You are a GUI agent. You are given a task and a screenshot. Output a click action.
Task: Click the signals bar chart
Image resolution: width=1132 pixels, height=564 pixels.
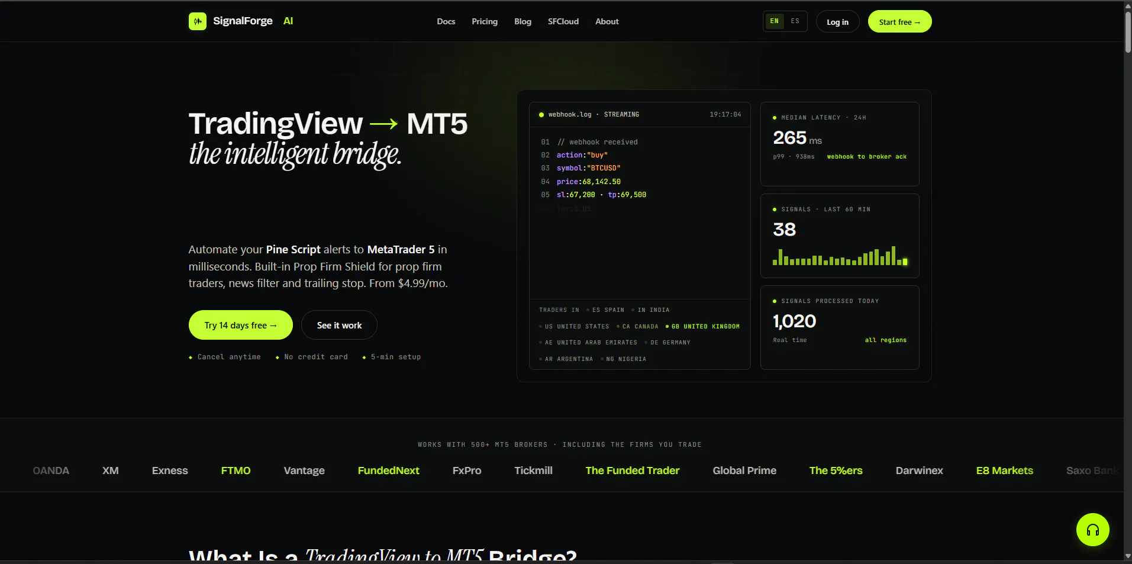point(840,256)
